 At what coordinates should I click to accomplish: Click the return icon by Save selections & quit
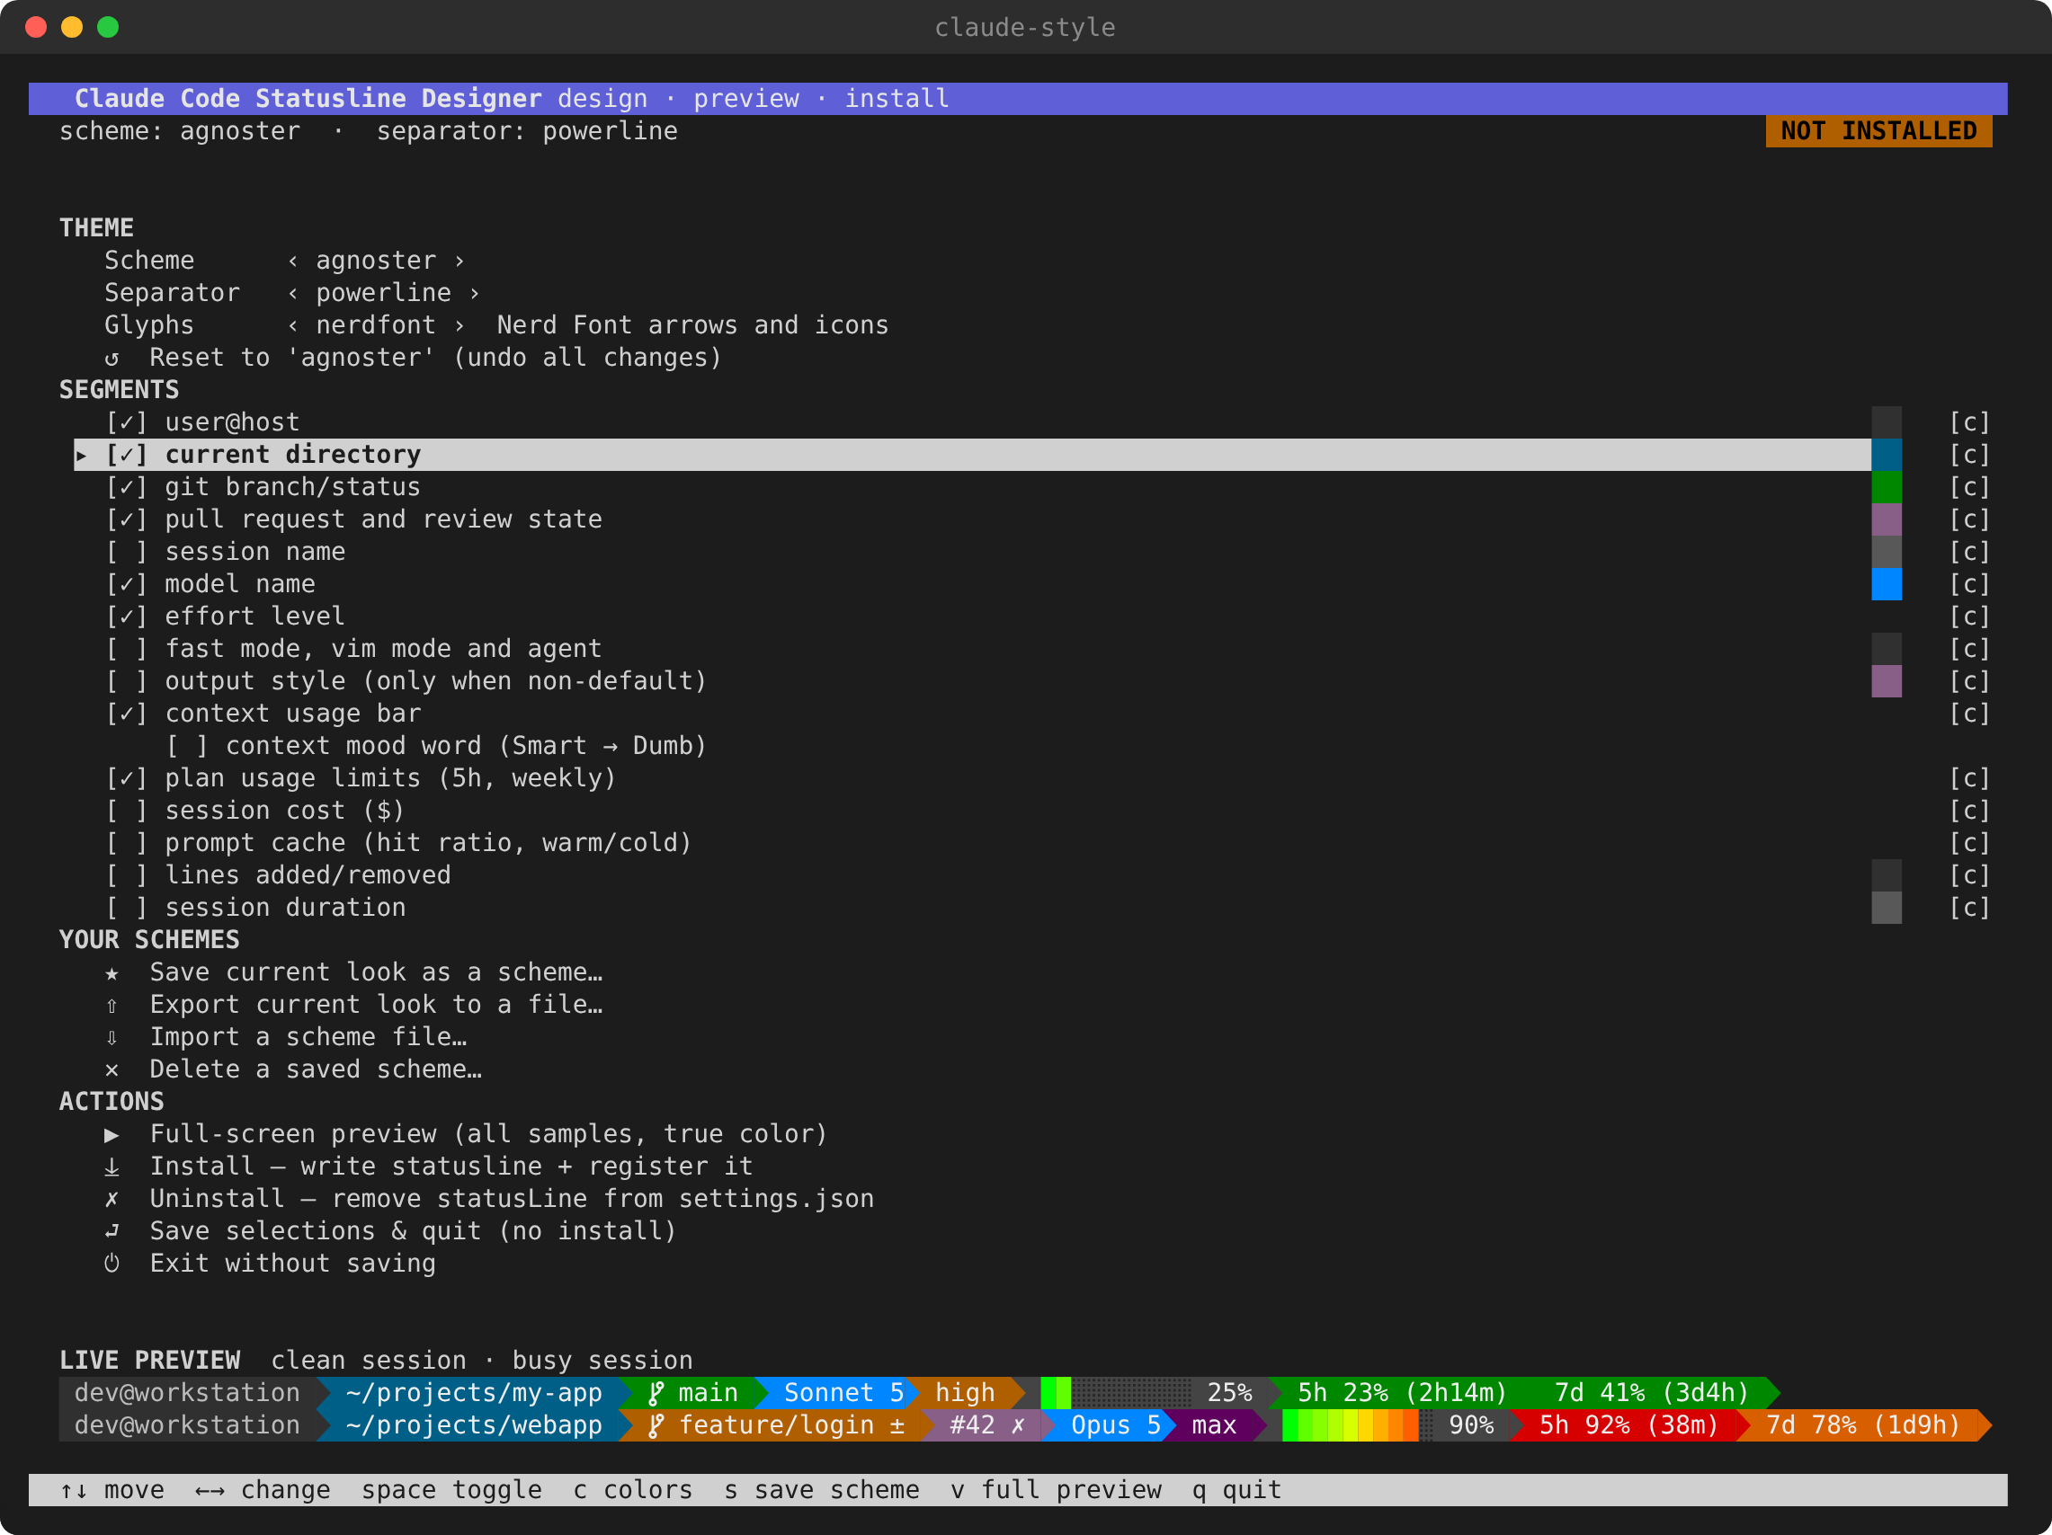(112, 1231)
